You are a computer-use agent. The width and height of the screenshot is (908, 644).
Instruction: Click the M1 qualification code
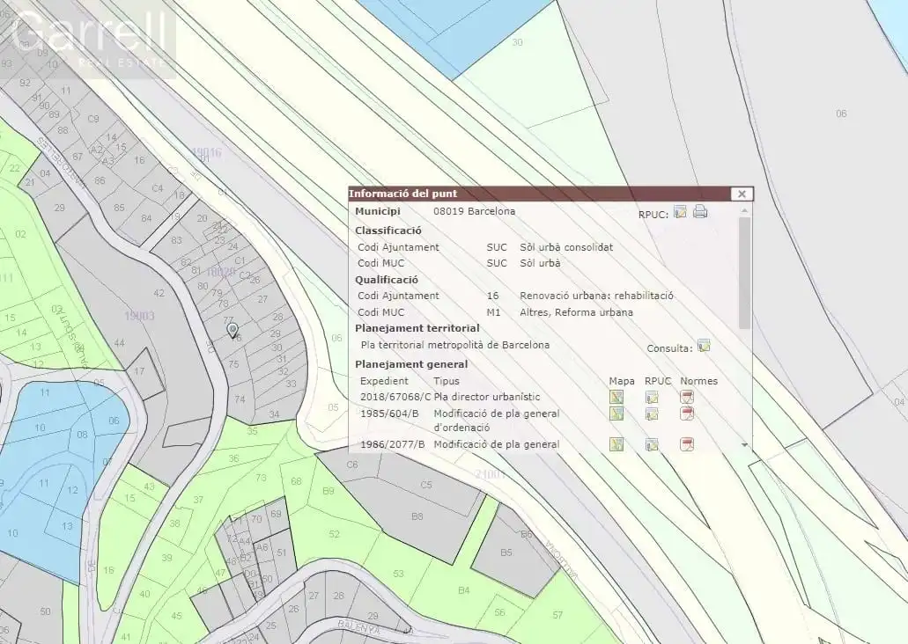(x=493, y=312)
